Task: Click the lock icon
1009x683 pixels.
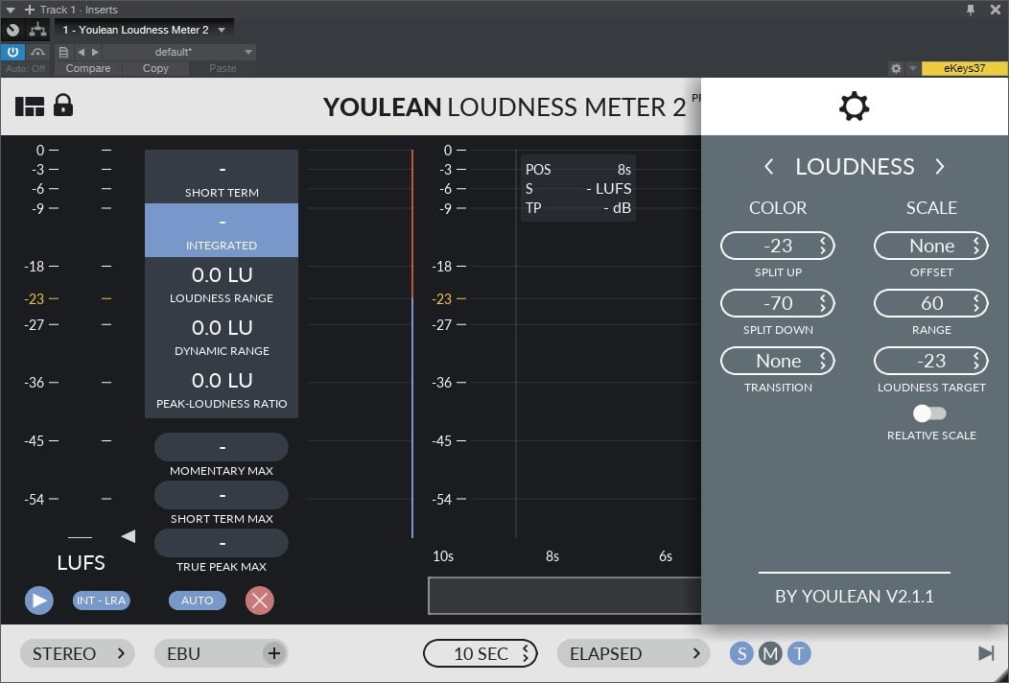Action: [x=63, y=105]
